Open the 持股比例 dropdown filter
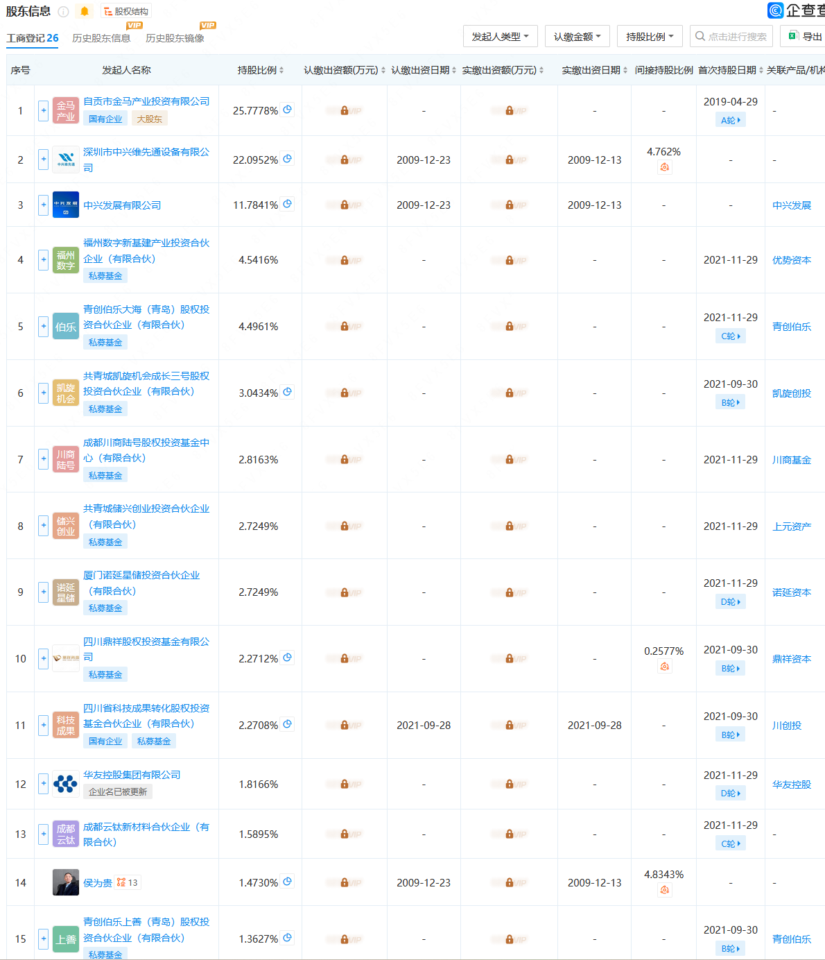Screen dimensions: 825x960 [x=650, y=36]
